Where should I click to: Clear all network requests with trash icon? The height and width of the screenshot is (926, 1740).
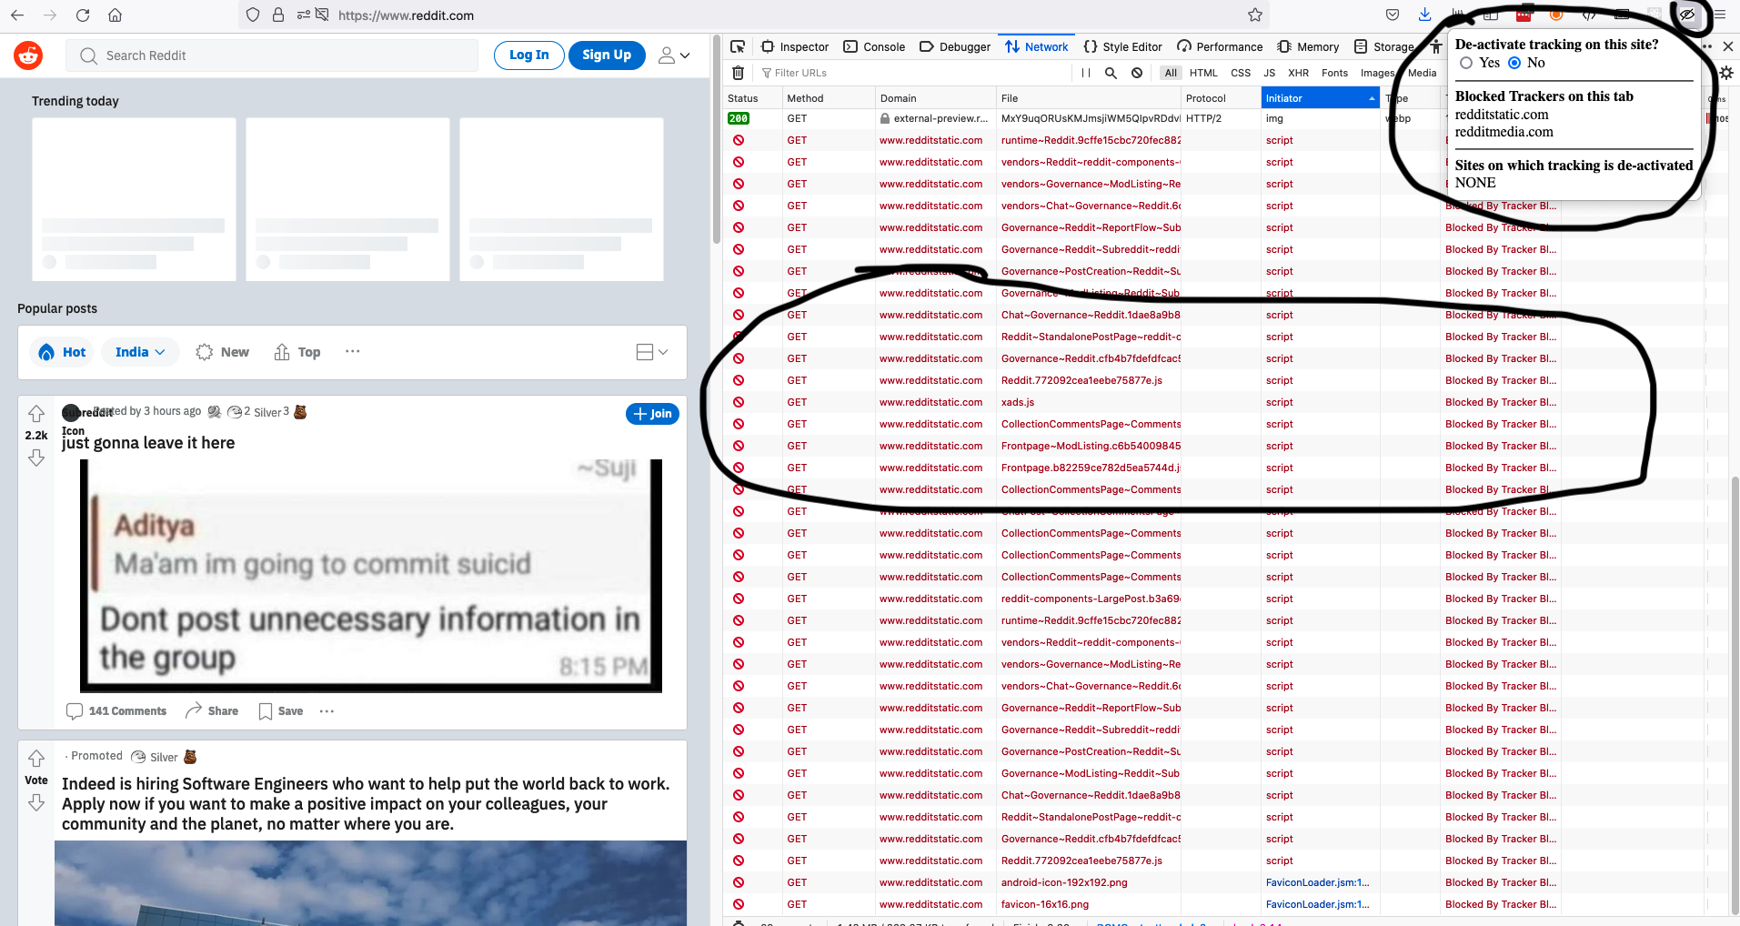point(737,73)
